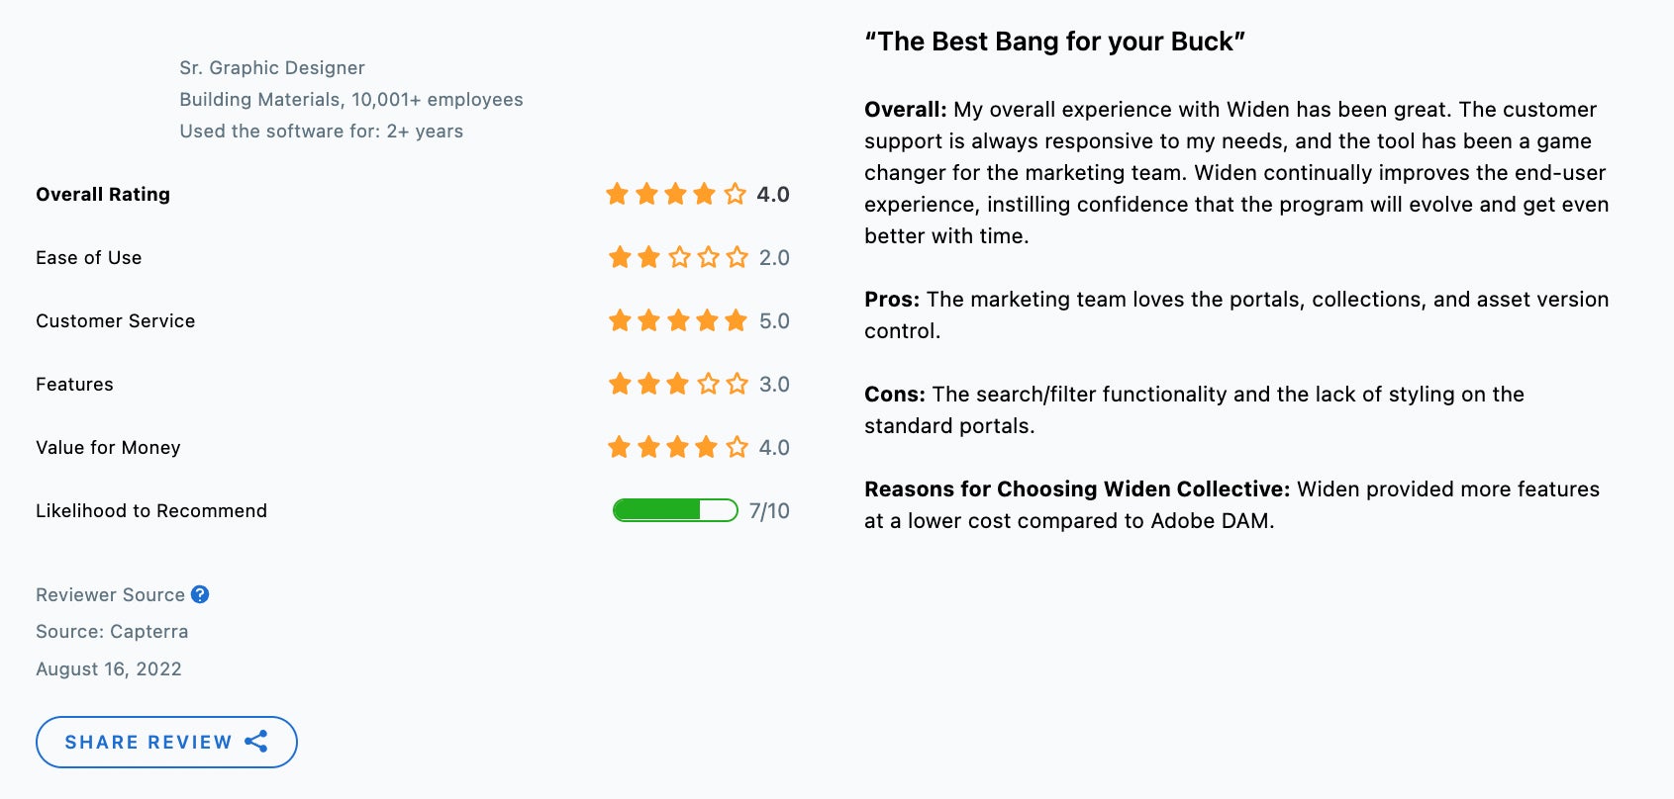Select the August 16, 2022 review date

(109, 668)
